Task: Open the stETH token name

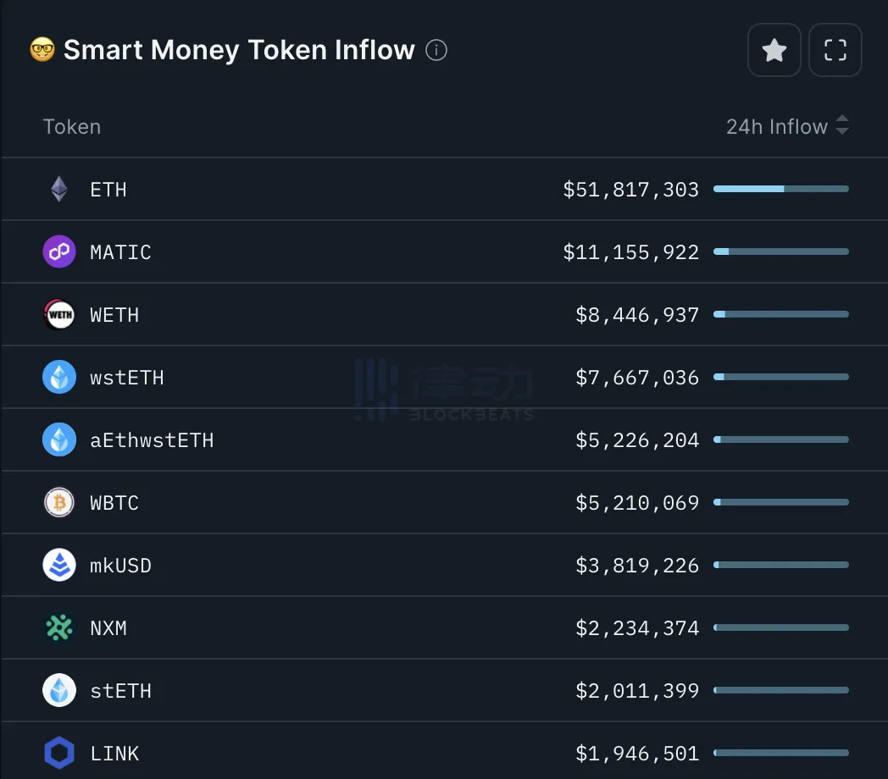Action: 120,690
